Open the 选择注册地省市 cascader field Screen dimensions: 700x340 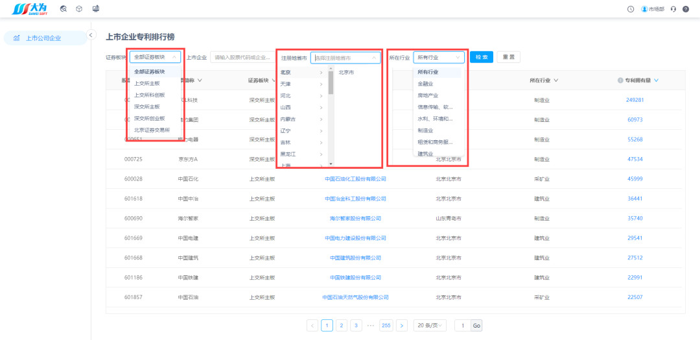click(345, 58)
